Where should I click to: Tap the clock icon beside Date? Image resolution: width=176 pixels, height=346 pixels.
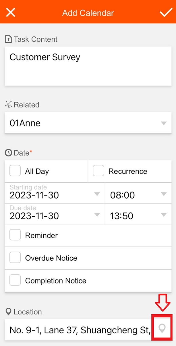(9, 153)
